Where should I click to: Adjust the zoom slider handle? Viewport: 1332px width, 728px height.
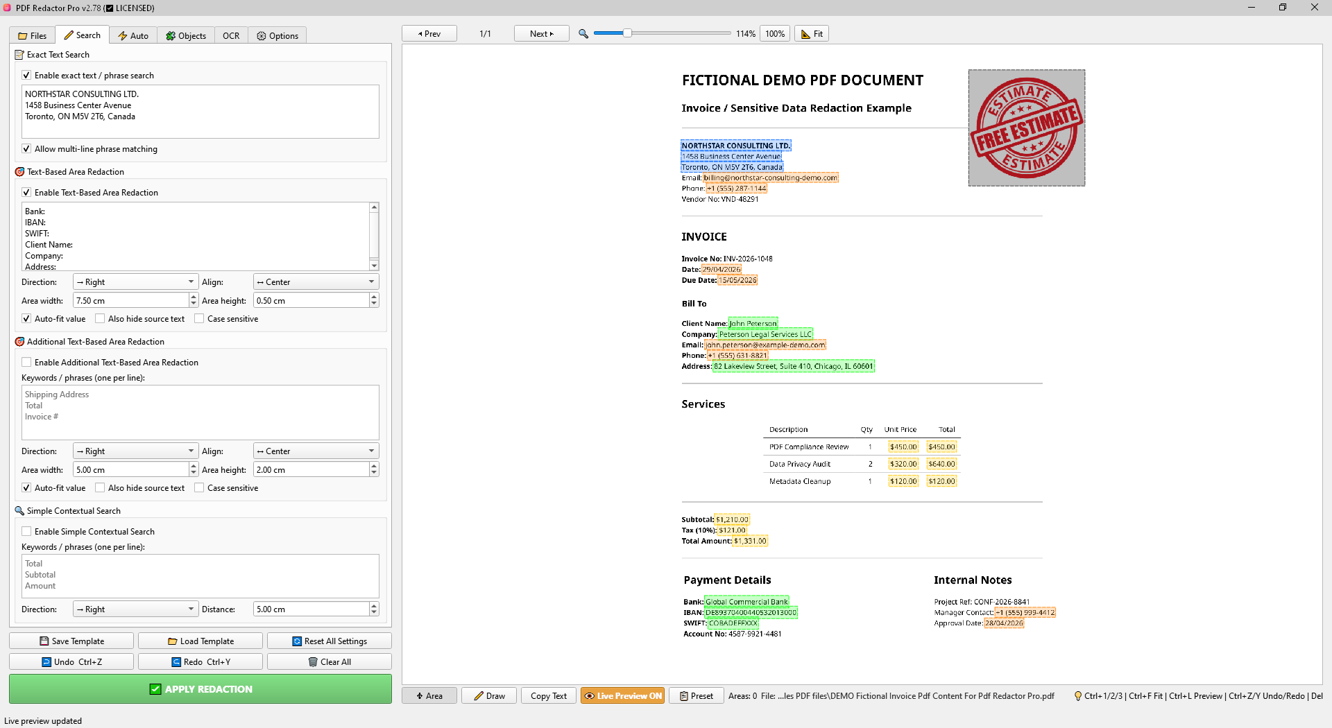pyautogui.click(x=628, y=33)
